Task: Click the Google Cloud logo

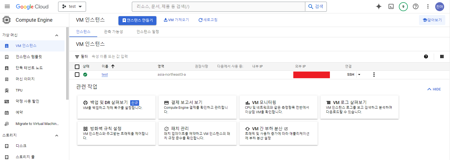Action: (x=32, y=6)
